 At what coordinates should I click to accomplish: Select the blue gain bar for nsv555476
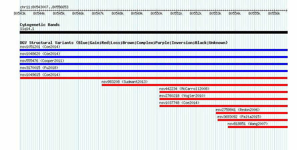pos(154,64)
